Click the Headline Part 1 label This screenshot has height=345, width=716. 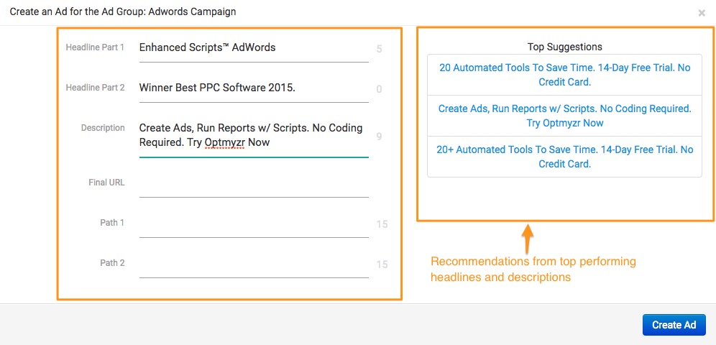95,47
